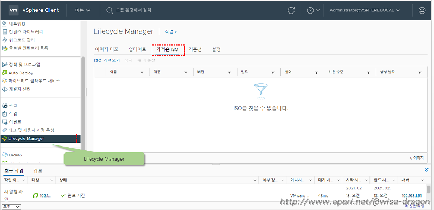Switch to the 이미지 디포 tab
This screenshot has width=434, height=210.
106,49
